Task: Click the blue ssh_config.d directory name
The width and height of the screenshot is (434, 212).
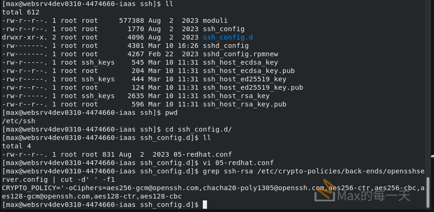Action: [x=227, y=37]
